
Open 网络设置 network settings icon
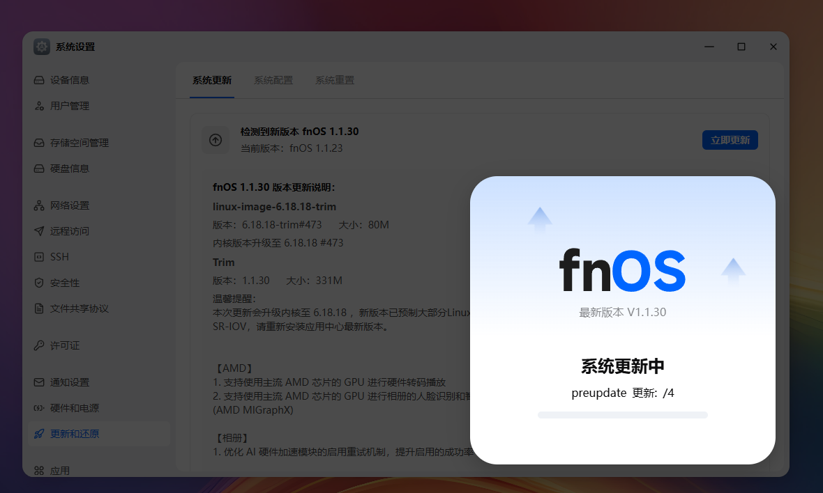(38, 205)
